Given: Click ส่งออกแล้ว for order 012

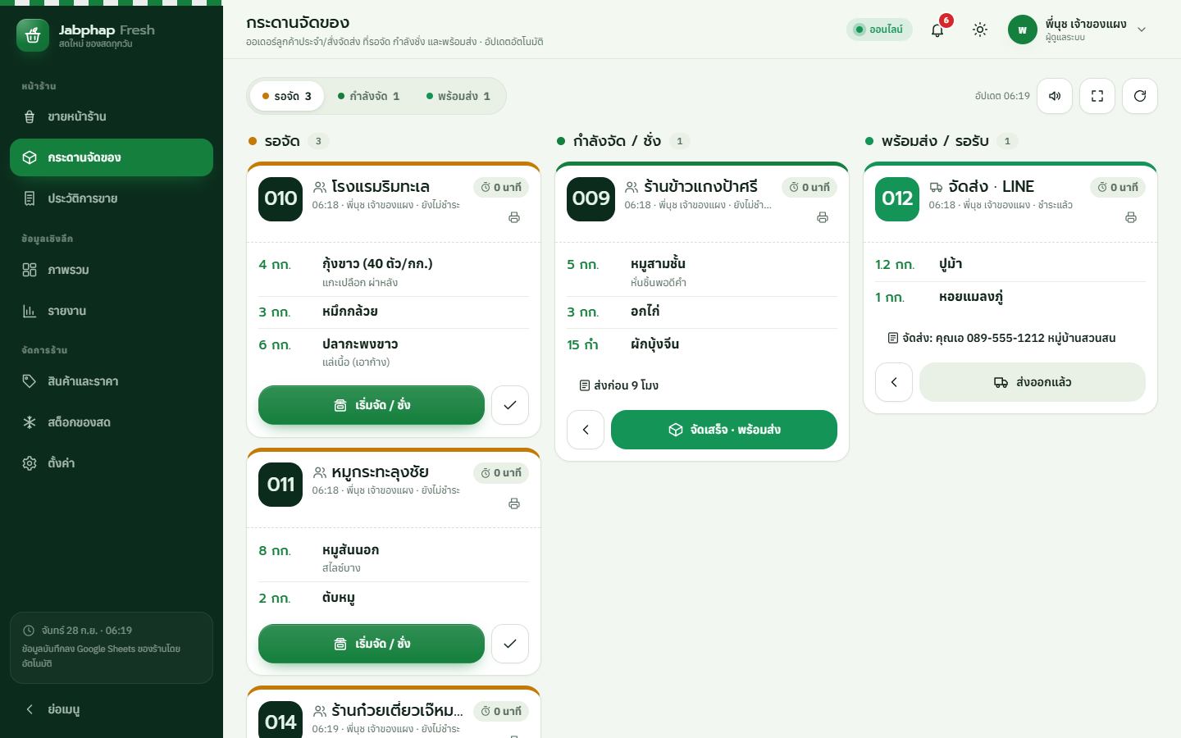Looking at the screenshot, I should [1033, 382].
